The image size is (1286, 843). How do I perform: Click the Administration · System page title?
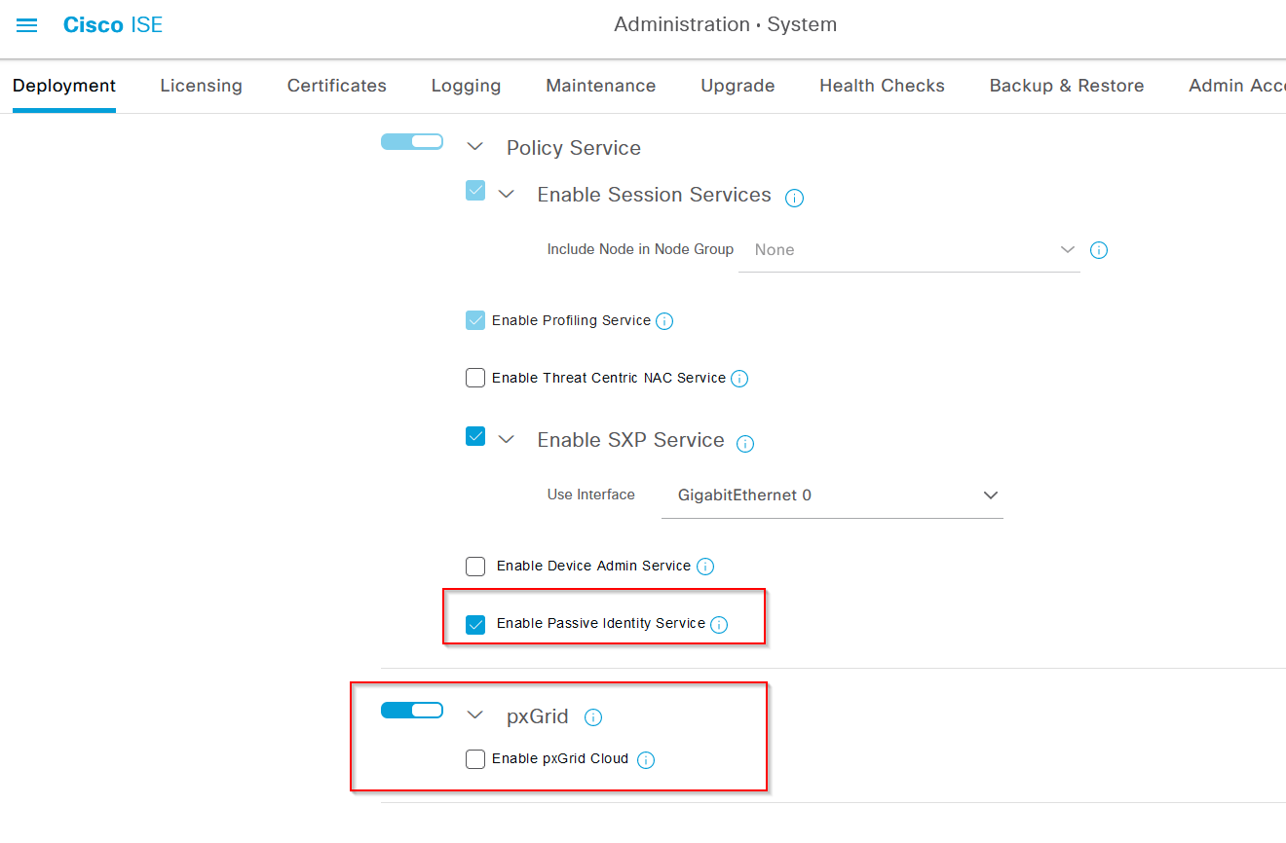pyautogui.click(x=725, y=25)
